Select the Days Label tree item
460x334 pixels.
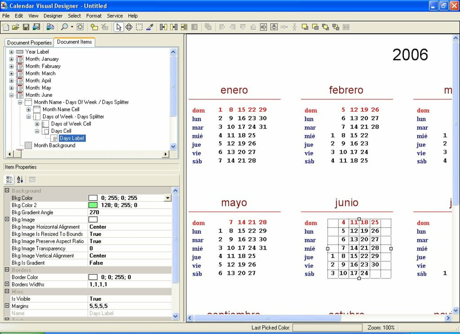point(72,138)
